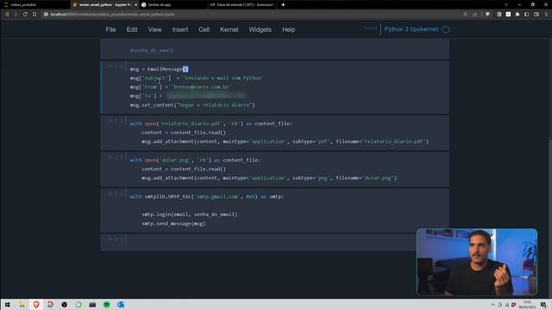Open File Explorer from the taskbar

point(22,304)
